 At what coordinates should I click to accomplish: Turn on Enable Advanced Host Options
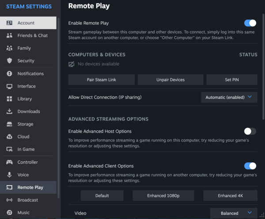pos(250,131)
